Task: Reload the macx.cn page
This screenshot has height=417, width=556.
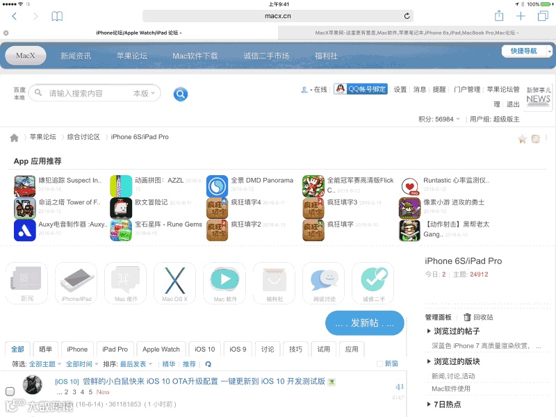Action: [407, 16]
